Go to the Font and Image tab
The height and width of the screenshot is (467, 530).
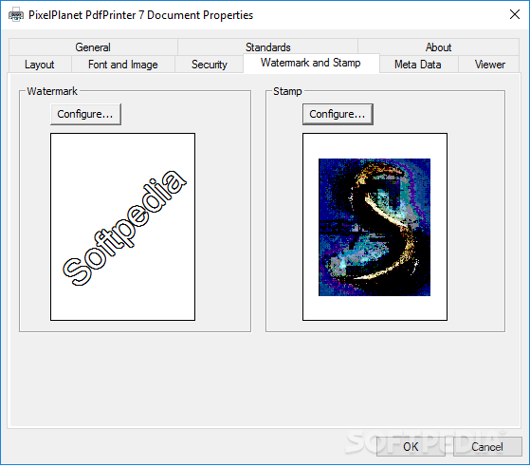[123, 65]
